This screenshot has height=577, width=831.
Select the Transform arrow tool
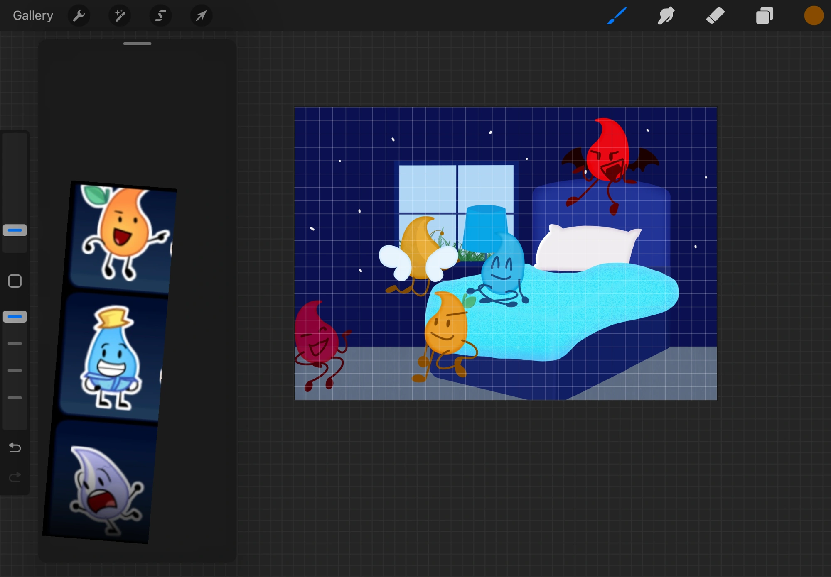[x=201, y=15]
